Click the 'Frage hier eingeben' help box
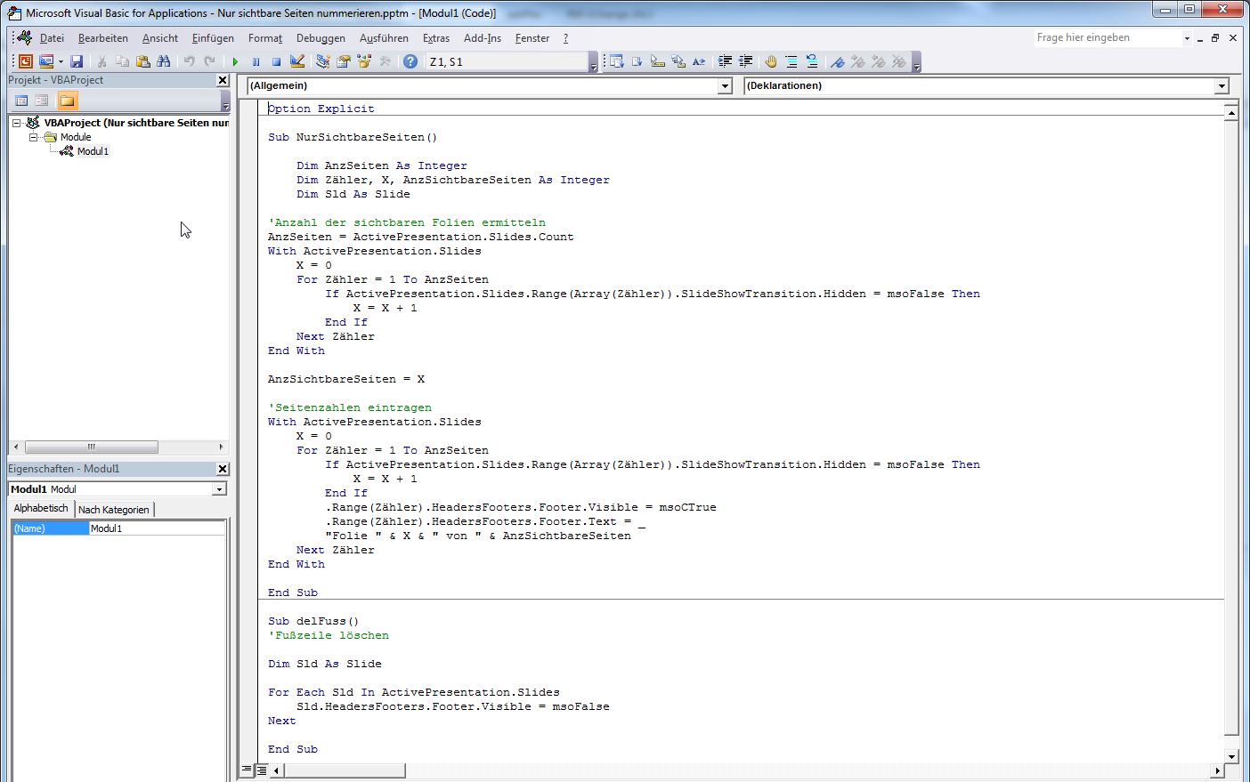 1107,37
